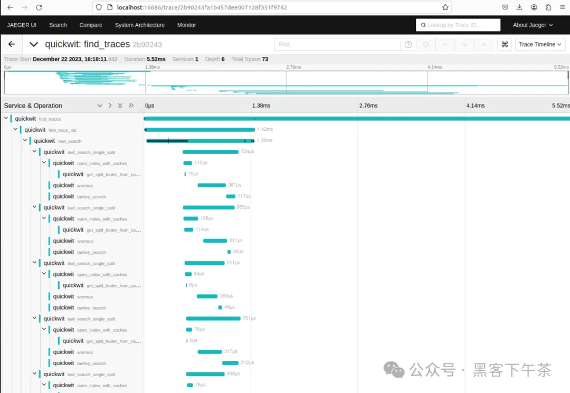570x393 pixels.
Task: Collapse leaf_search_single_split 665µs span
Action: point(34,207)
